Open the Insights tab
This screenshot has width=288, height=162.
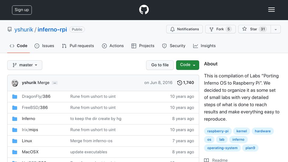[x=204, y=46]
